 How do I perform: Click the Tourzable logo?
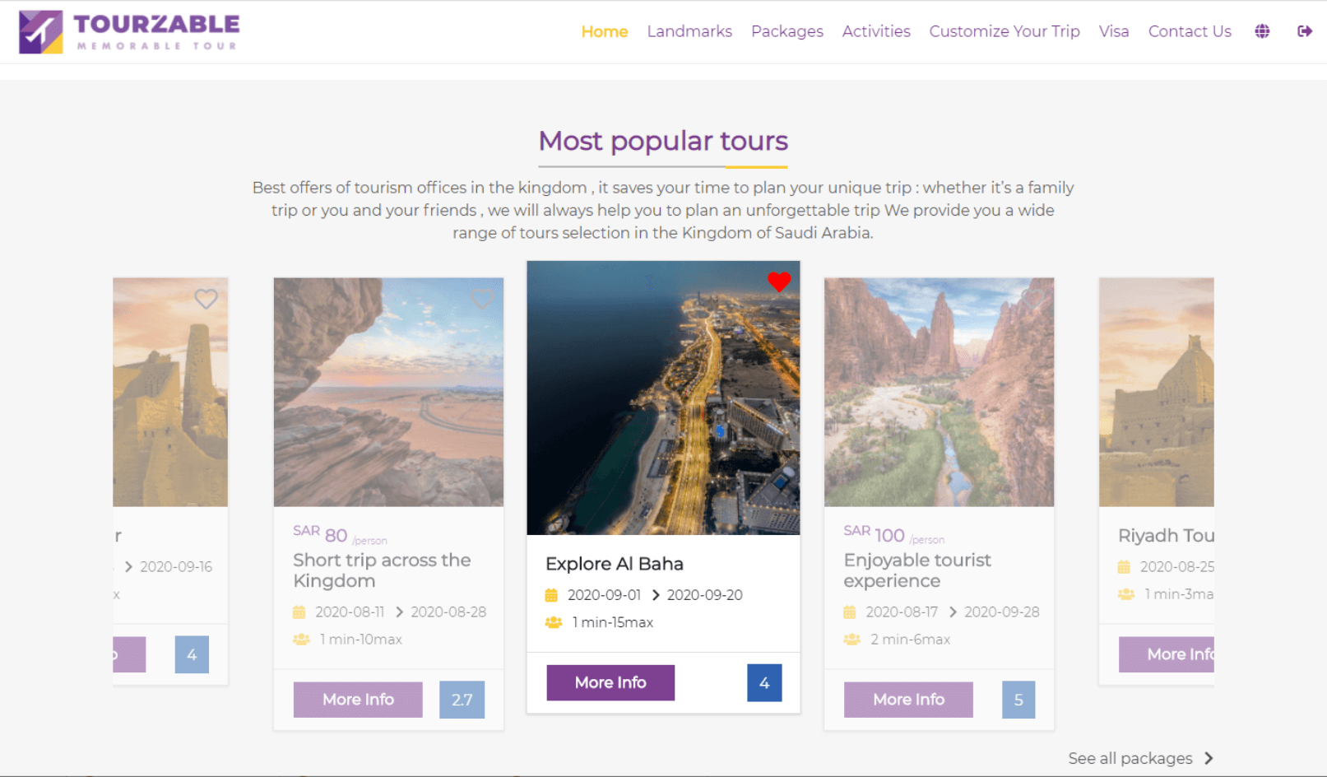(x=129, y=31)
